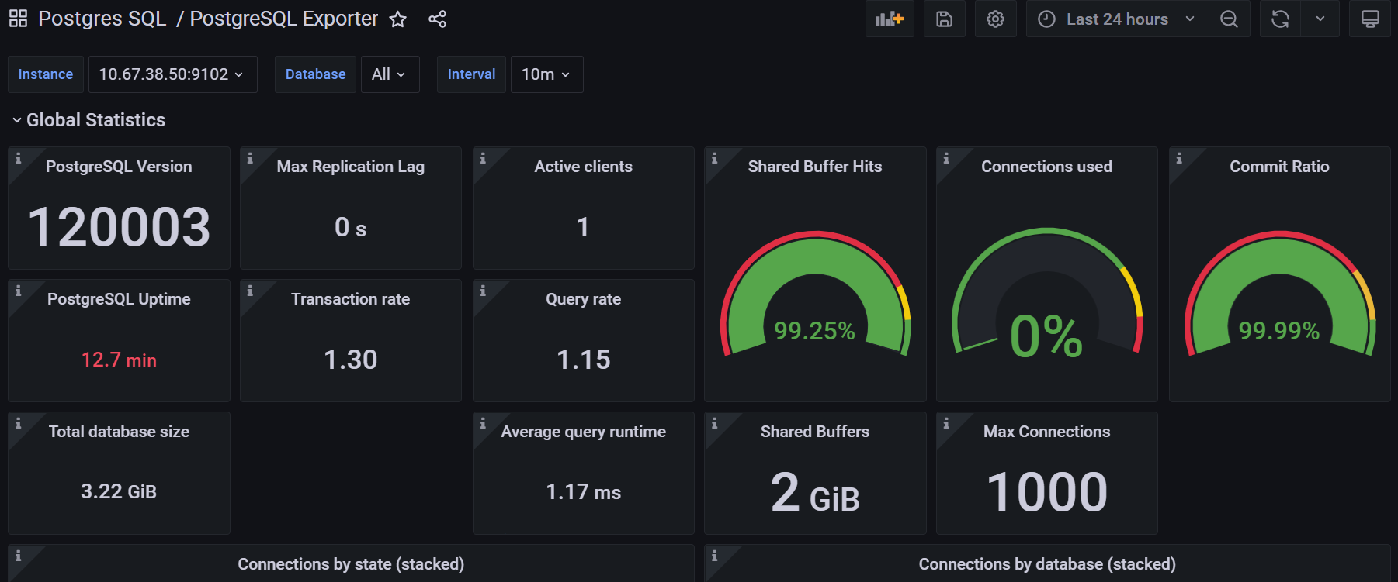This screenshot has height=582, width=1398.
Task: Open Connections by state (stacked) title
Action: coord(351,564)
